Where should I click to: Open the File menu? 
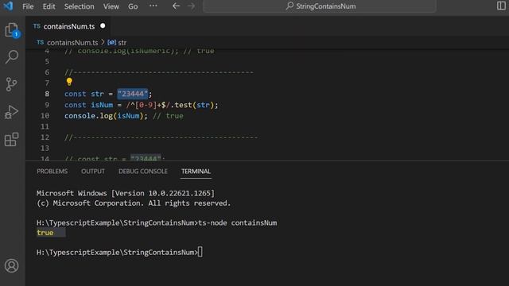click(28, 6)
